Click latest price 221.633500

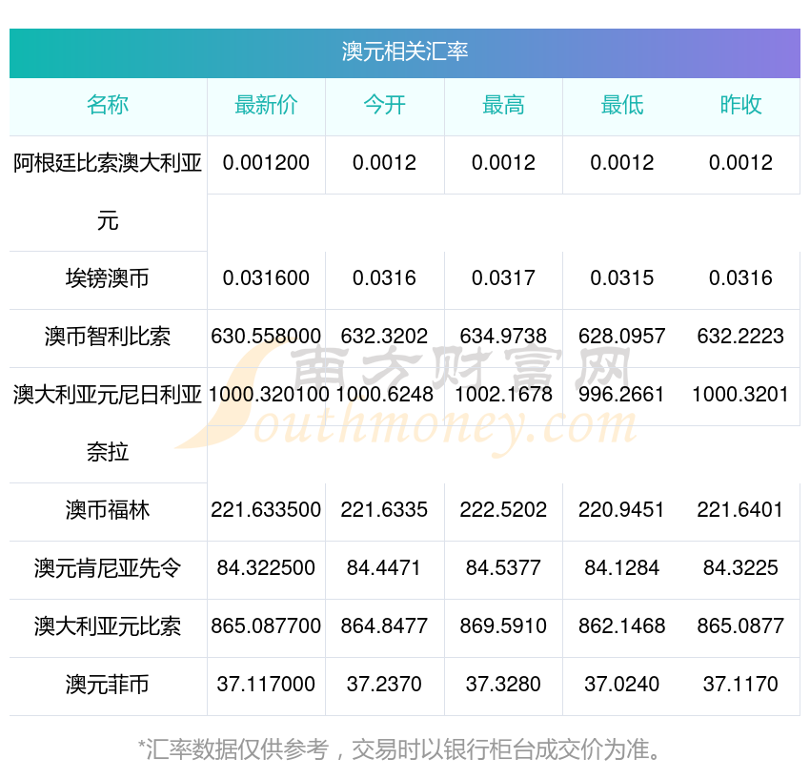266,510
